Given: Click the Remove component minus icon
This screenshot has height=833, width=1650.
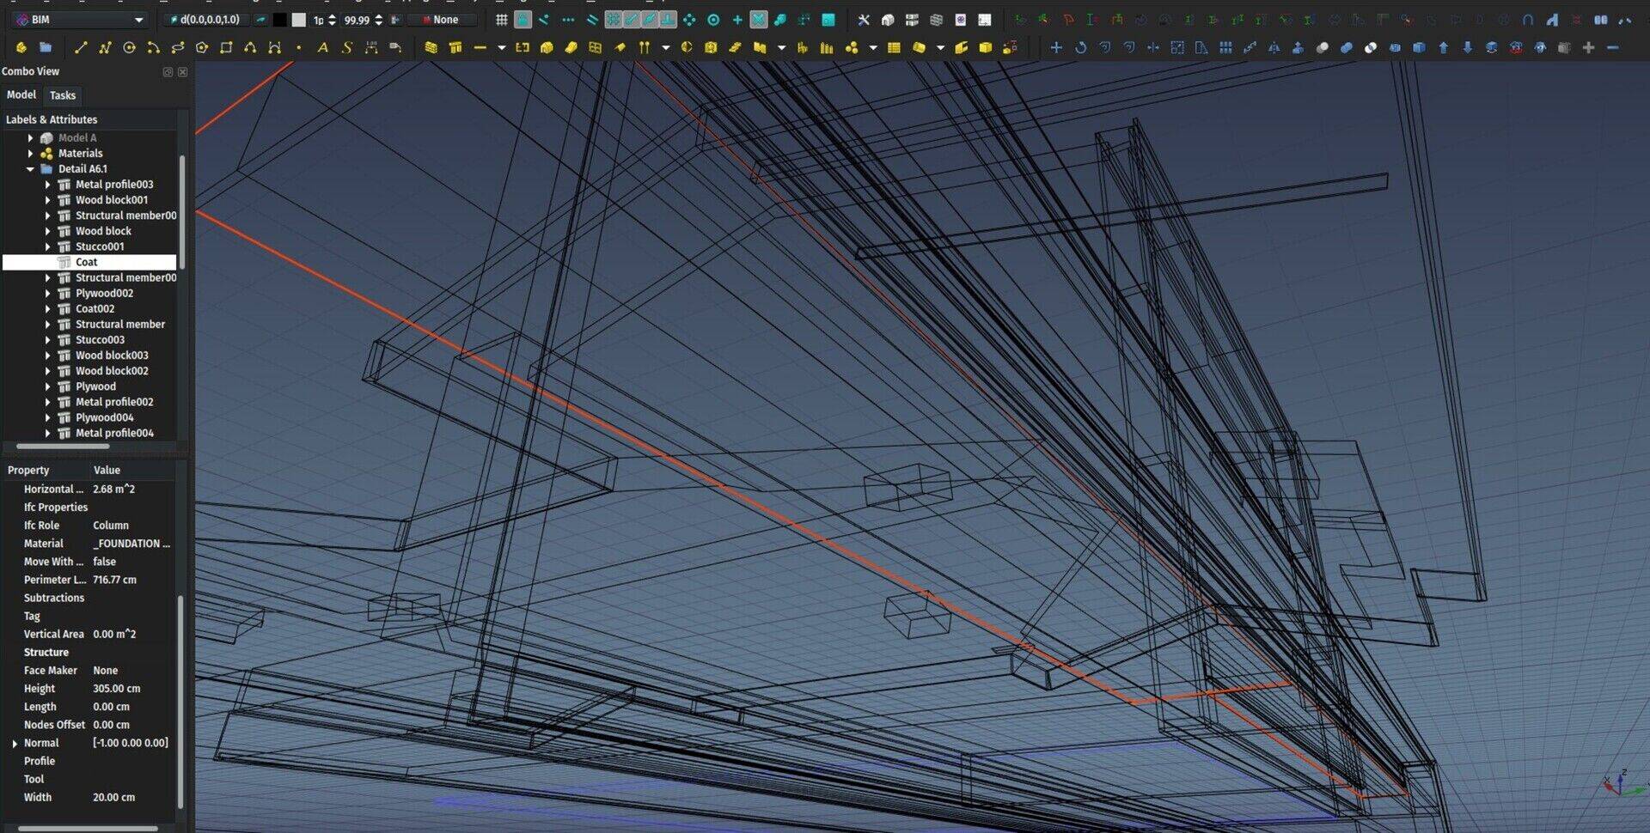Looking at the screenshot, I should 1612,48.
